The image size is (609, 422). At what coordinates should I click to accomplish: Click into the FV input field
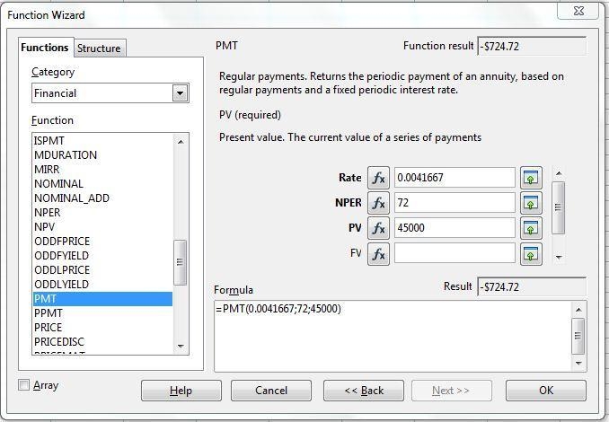[x=455, y=253]
